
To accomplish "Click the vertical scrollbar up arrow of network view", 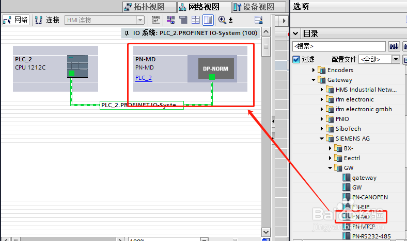I will [x=266, y=31].
